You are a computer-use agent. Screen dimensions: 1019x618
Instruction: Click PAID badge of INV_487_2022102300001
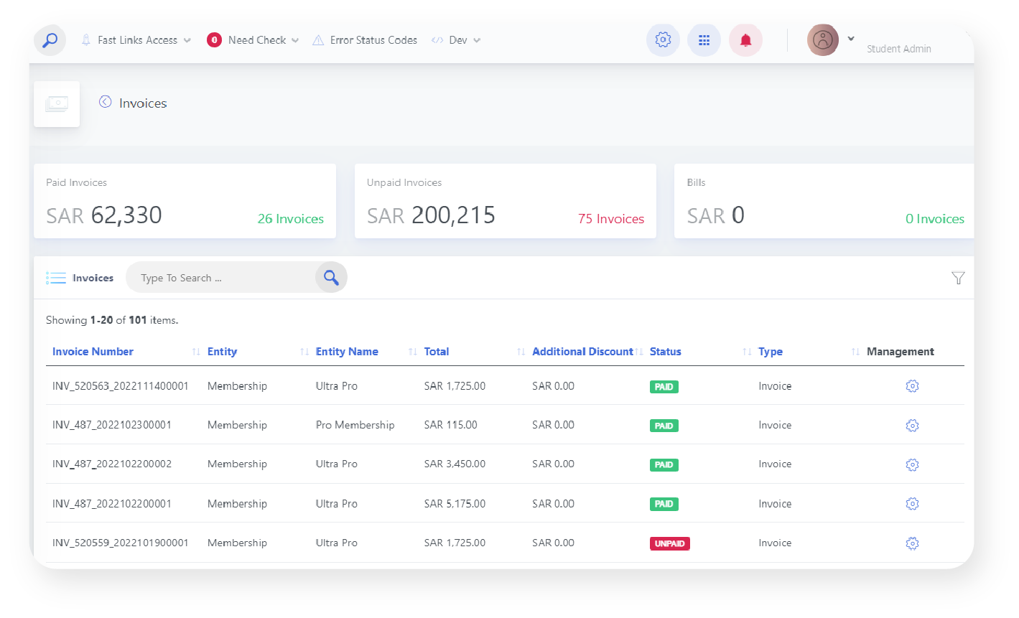[x=664, y=426]
